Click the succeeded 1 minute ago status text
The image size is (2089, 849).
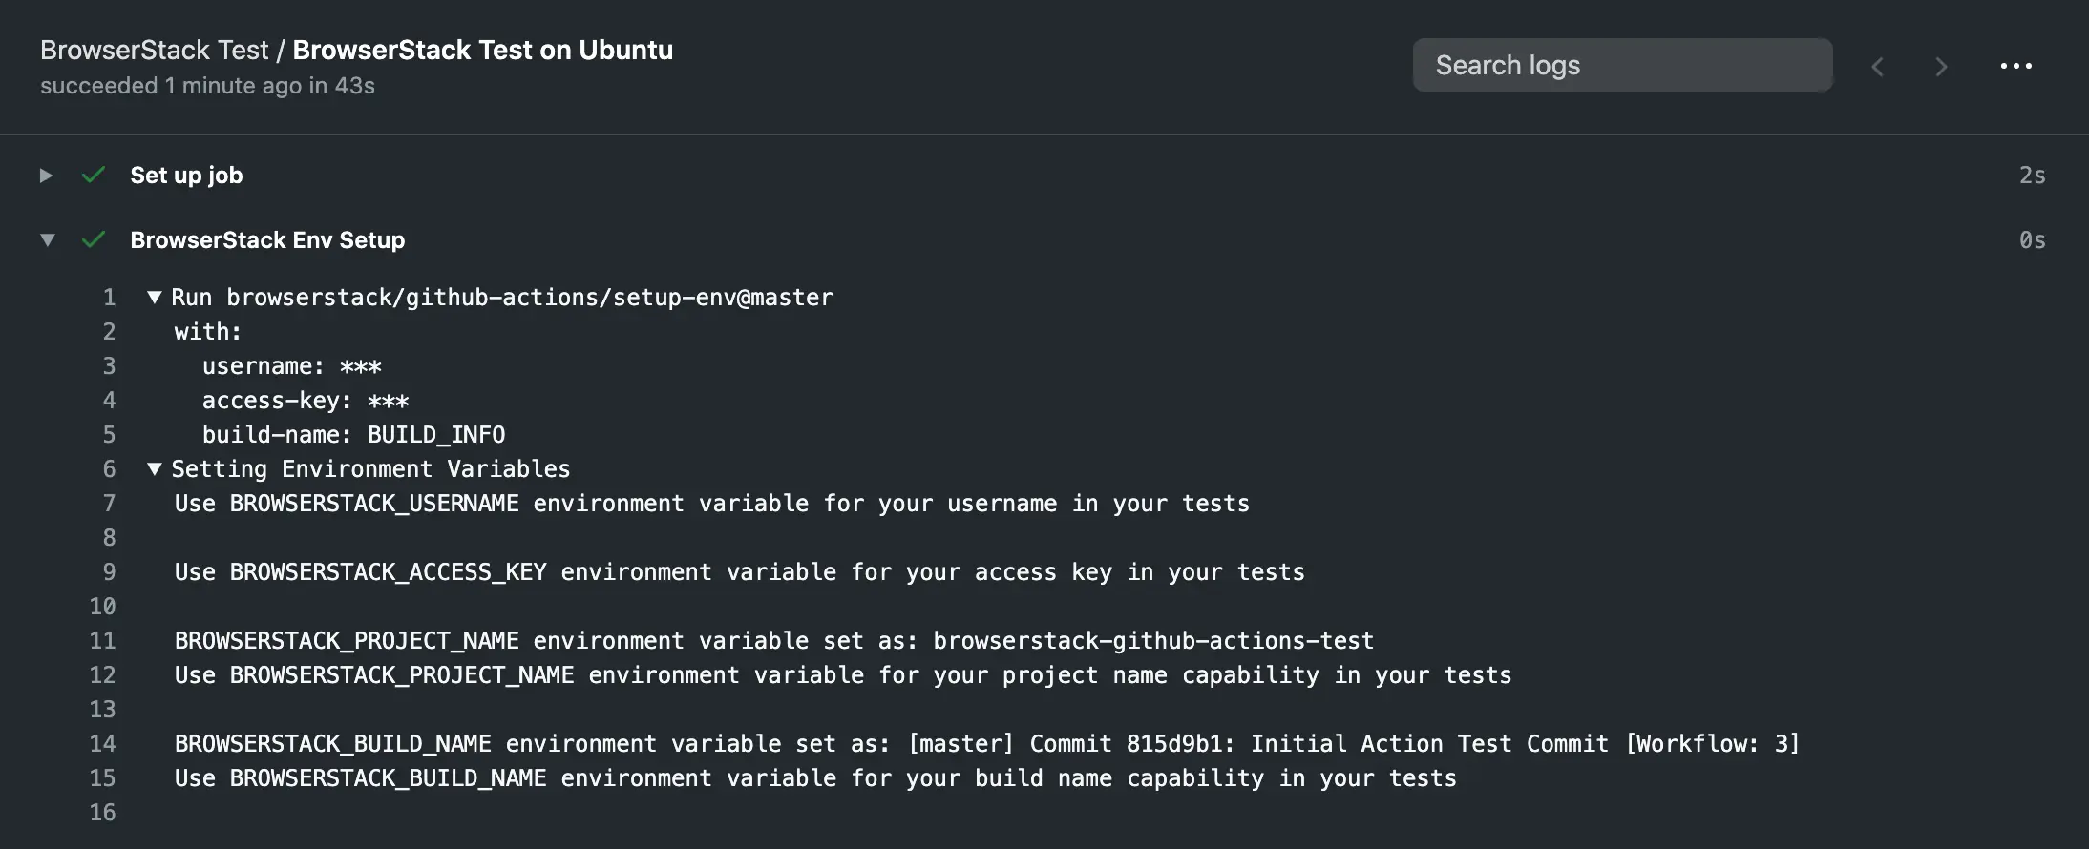(x=206, y=85)
